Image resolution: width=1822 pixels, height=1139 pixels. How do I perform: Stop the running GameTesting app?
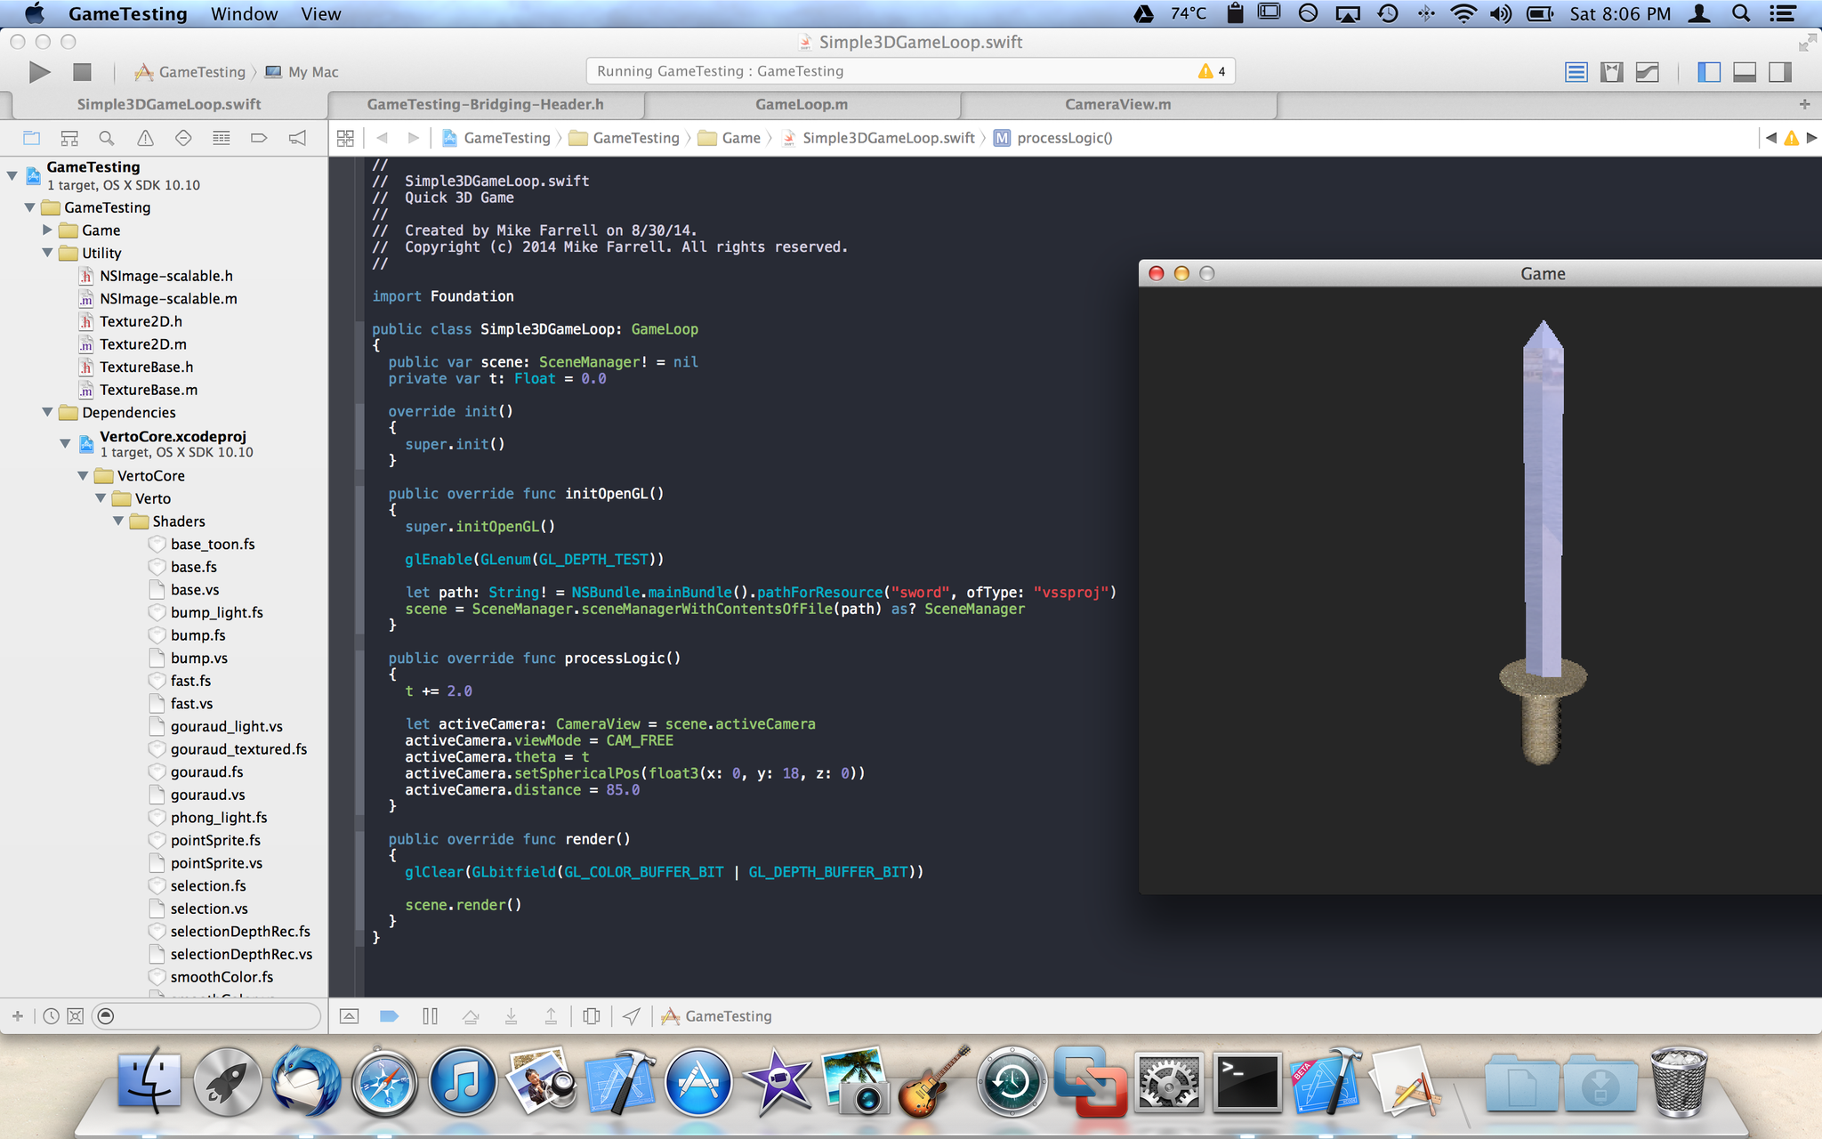point(82,72)
